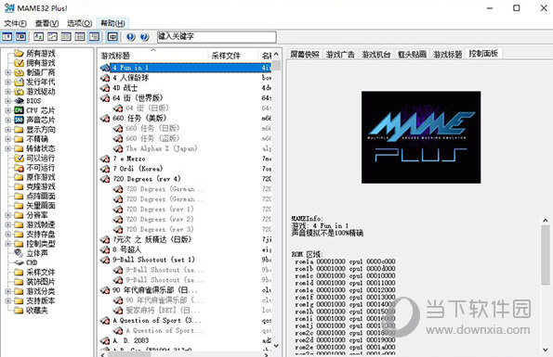Click the 声音芯片 icon
The height and width of the screenshot is (357, 553).
19,120
